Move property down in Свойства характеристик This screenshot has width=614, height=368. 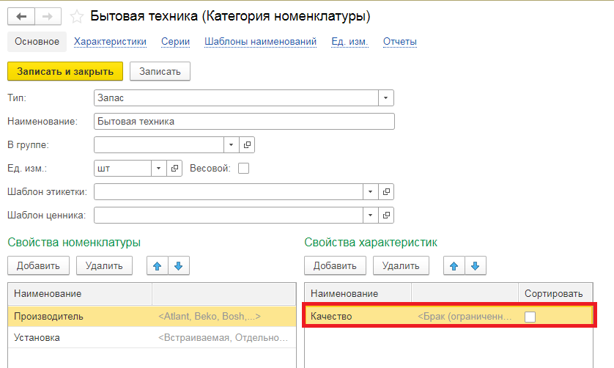click(476, 266)
